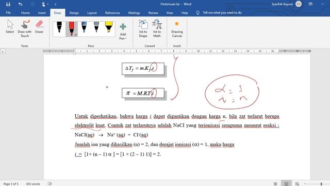330x186 pixels.
Task: Switch to Web Layout view
Action: tap(297, 184)
